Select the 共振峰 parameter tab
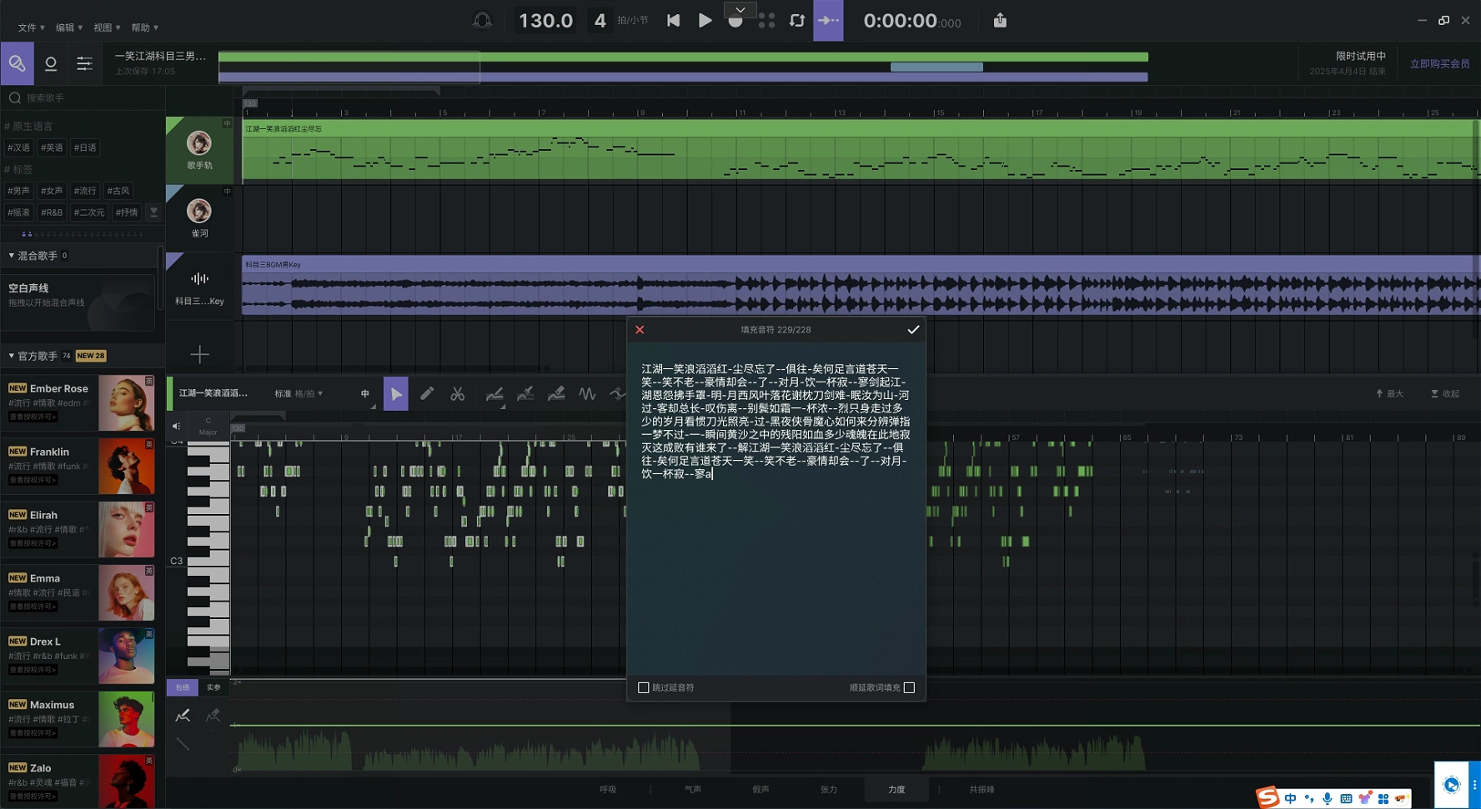Viewport: 1481px width, 809px height. 981,789
